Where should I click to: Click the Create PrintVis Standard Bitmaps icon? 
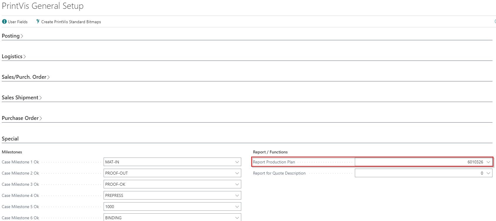(x=38, y=21)
